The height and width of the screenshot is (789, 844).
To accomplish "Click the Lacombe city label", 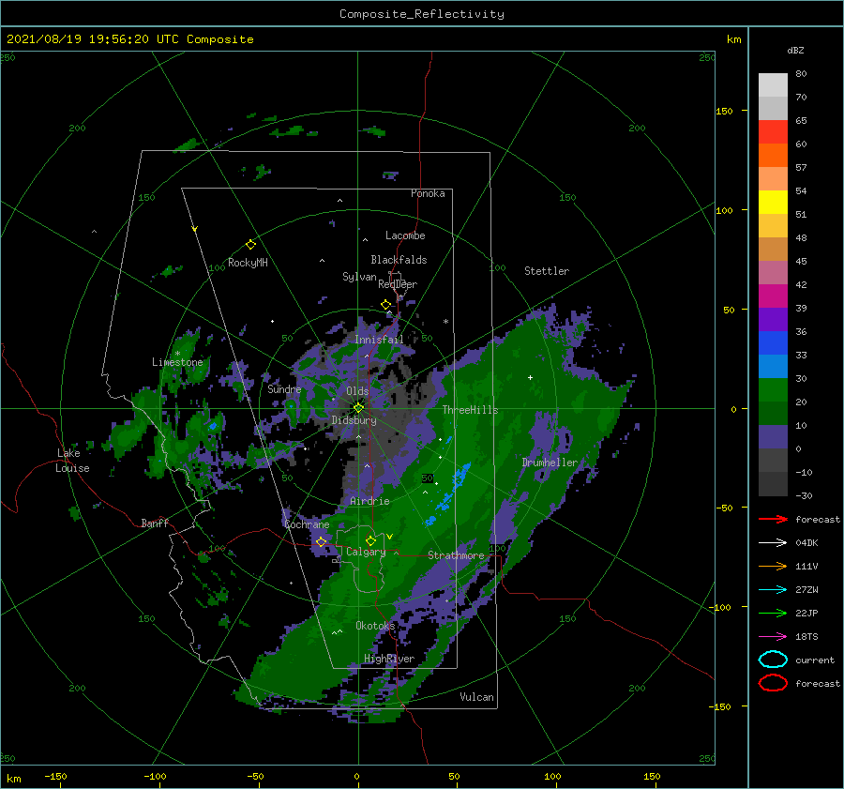I will click(405, 235).
